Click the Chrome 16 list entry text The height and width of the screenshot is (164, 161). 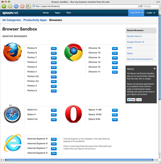pyautogui.click(x=95, y=48)
